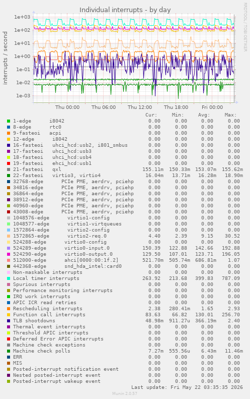The image size is (250, 399).
Task: Click the graph title Individual interrupts - by day
Action: click(125, 10)
